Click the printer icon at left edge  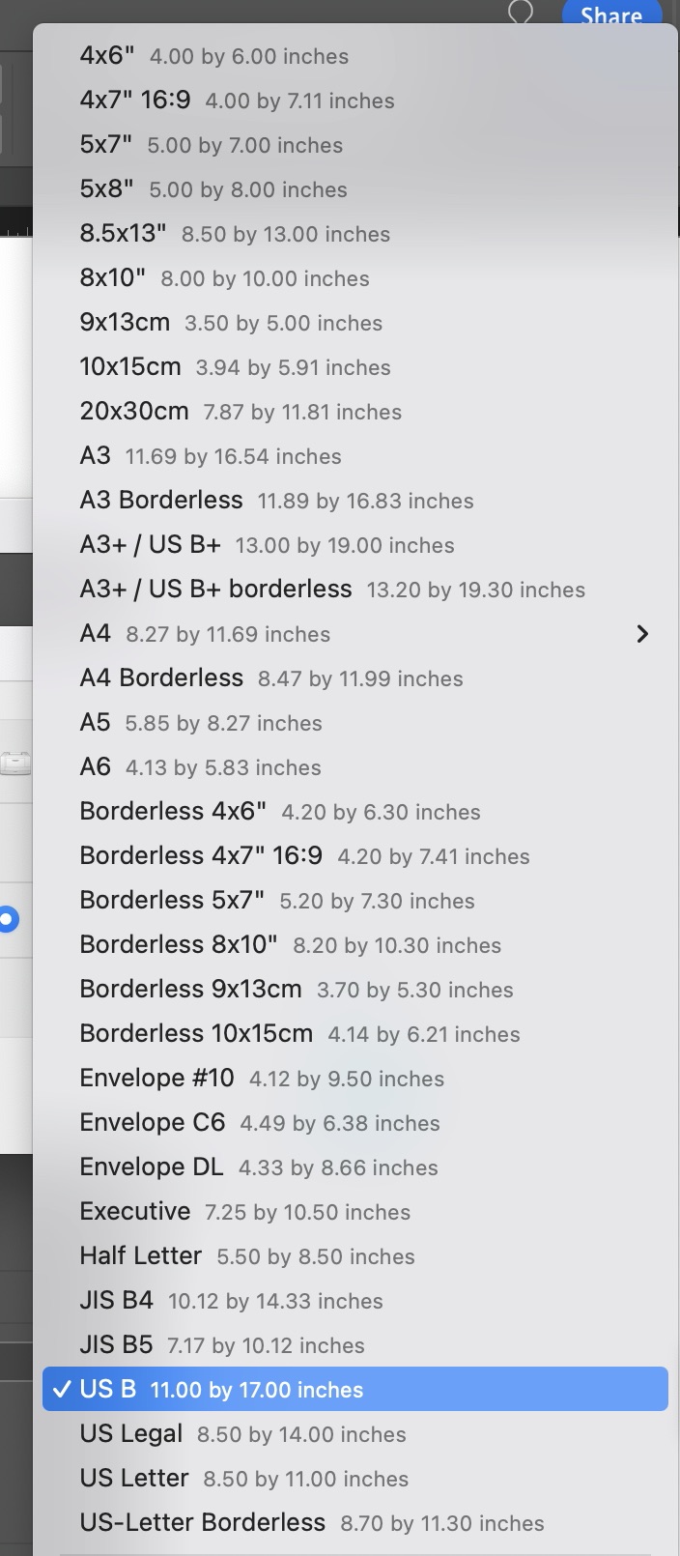(15, 764)
